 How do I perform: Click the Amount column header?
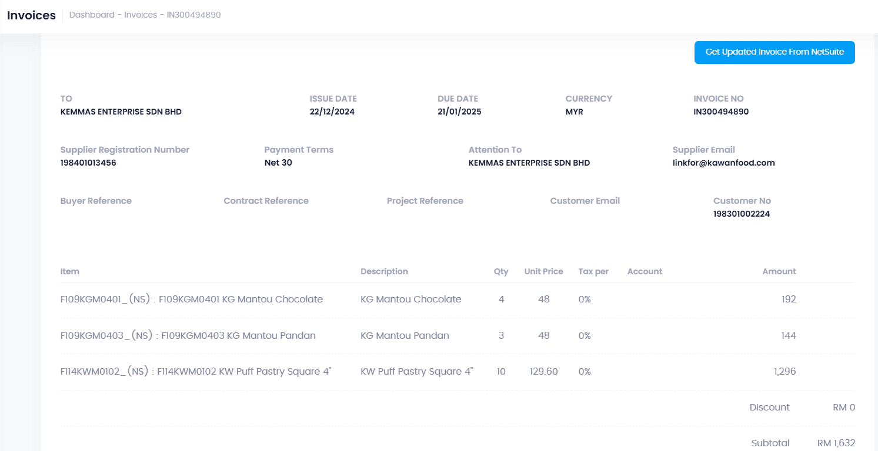[x=779, y=271]
